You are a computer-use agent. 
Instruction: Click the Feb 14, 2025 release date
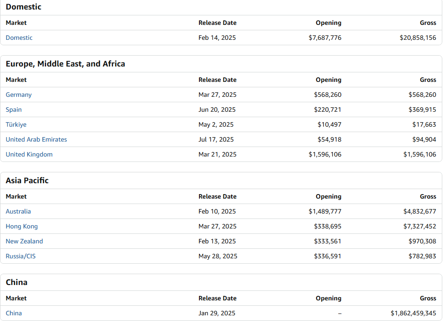217,38
